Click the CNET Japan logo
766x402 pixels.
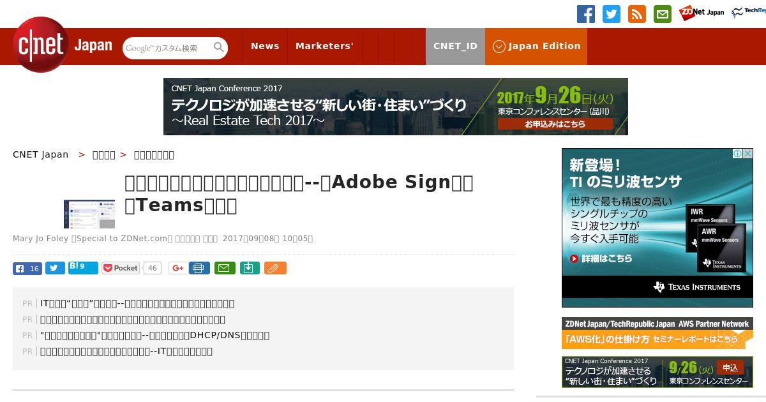coord(63,45)
